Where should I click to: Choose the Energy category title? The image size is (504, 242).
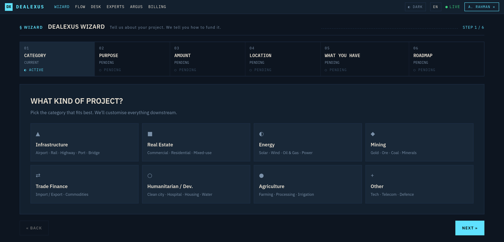(267, 145)
